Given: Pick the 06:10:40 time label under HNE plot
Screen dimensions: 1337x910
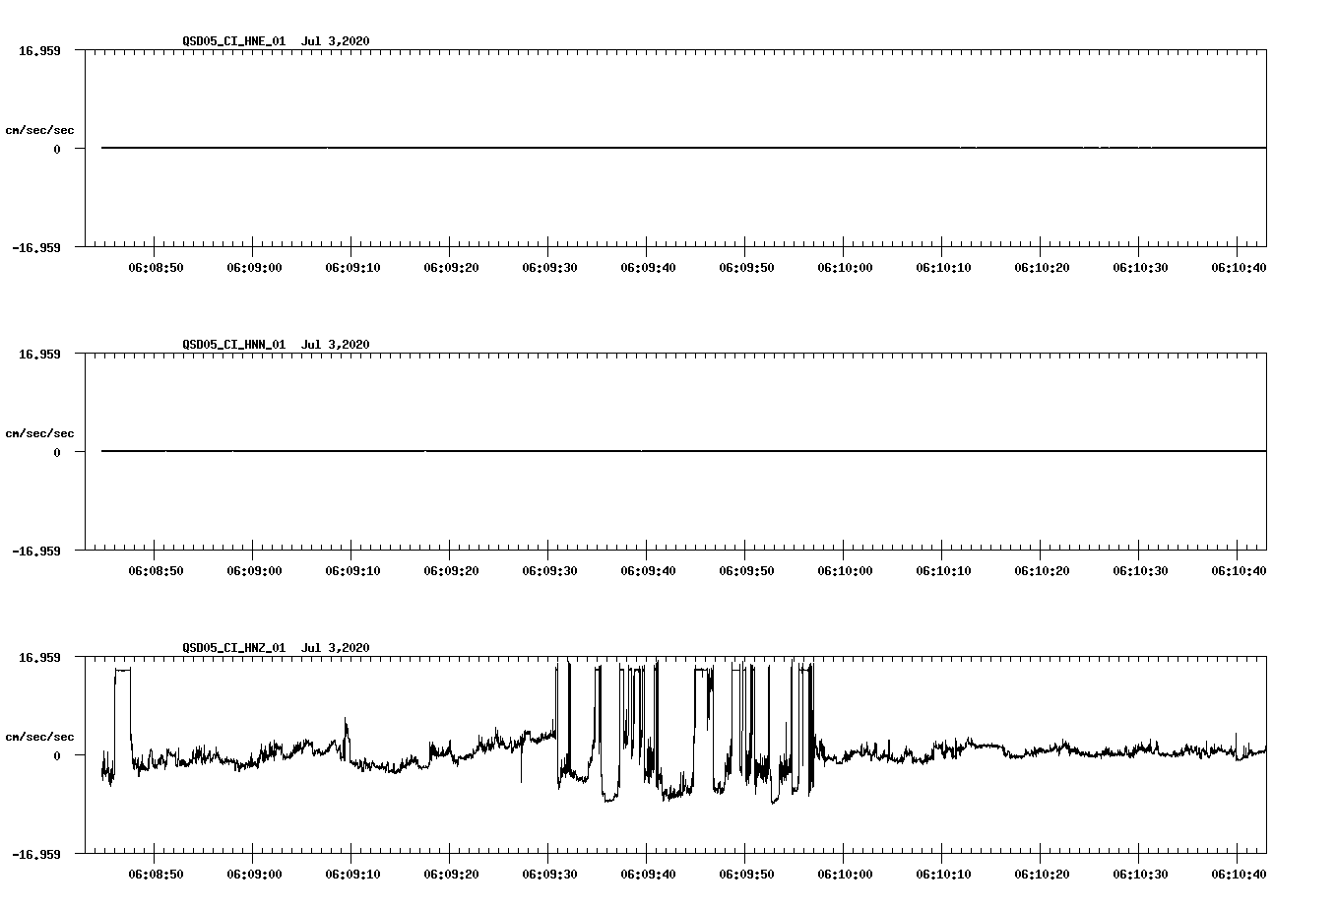Looking at the screenshot, I should 1239,268.
